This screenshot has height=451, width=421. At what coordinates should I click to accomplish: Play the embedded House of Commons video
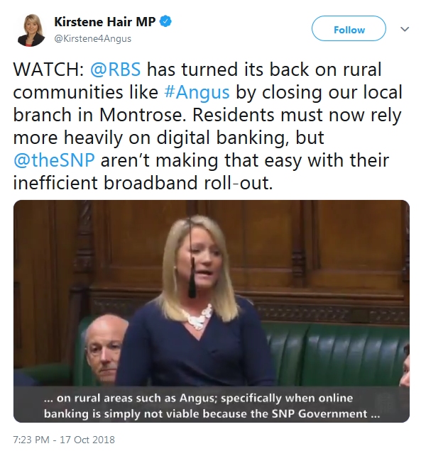coord(212,311)
